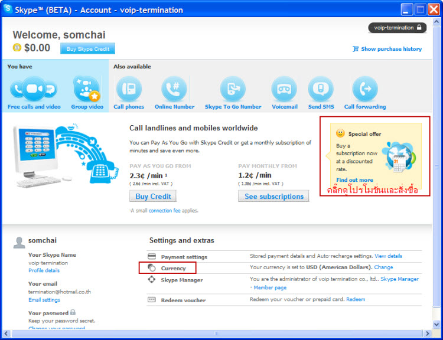The image size is (443, 340).
Task: Click the Redeem link
Action: [x=356, y=299]
